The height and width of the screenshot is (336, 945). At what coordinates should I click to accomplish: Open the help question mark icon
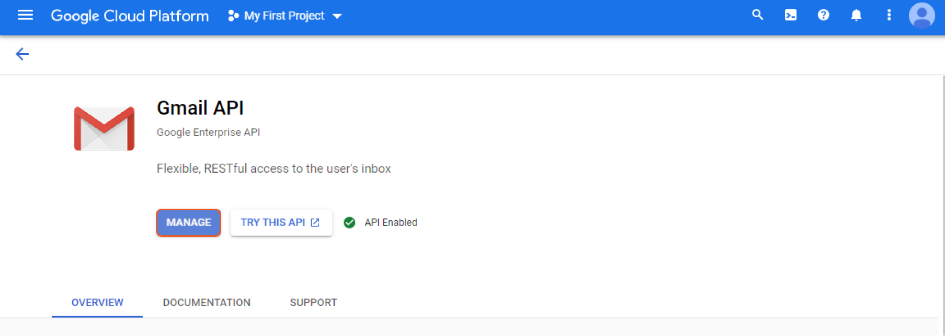click(823, 15)
